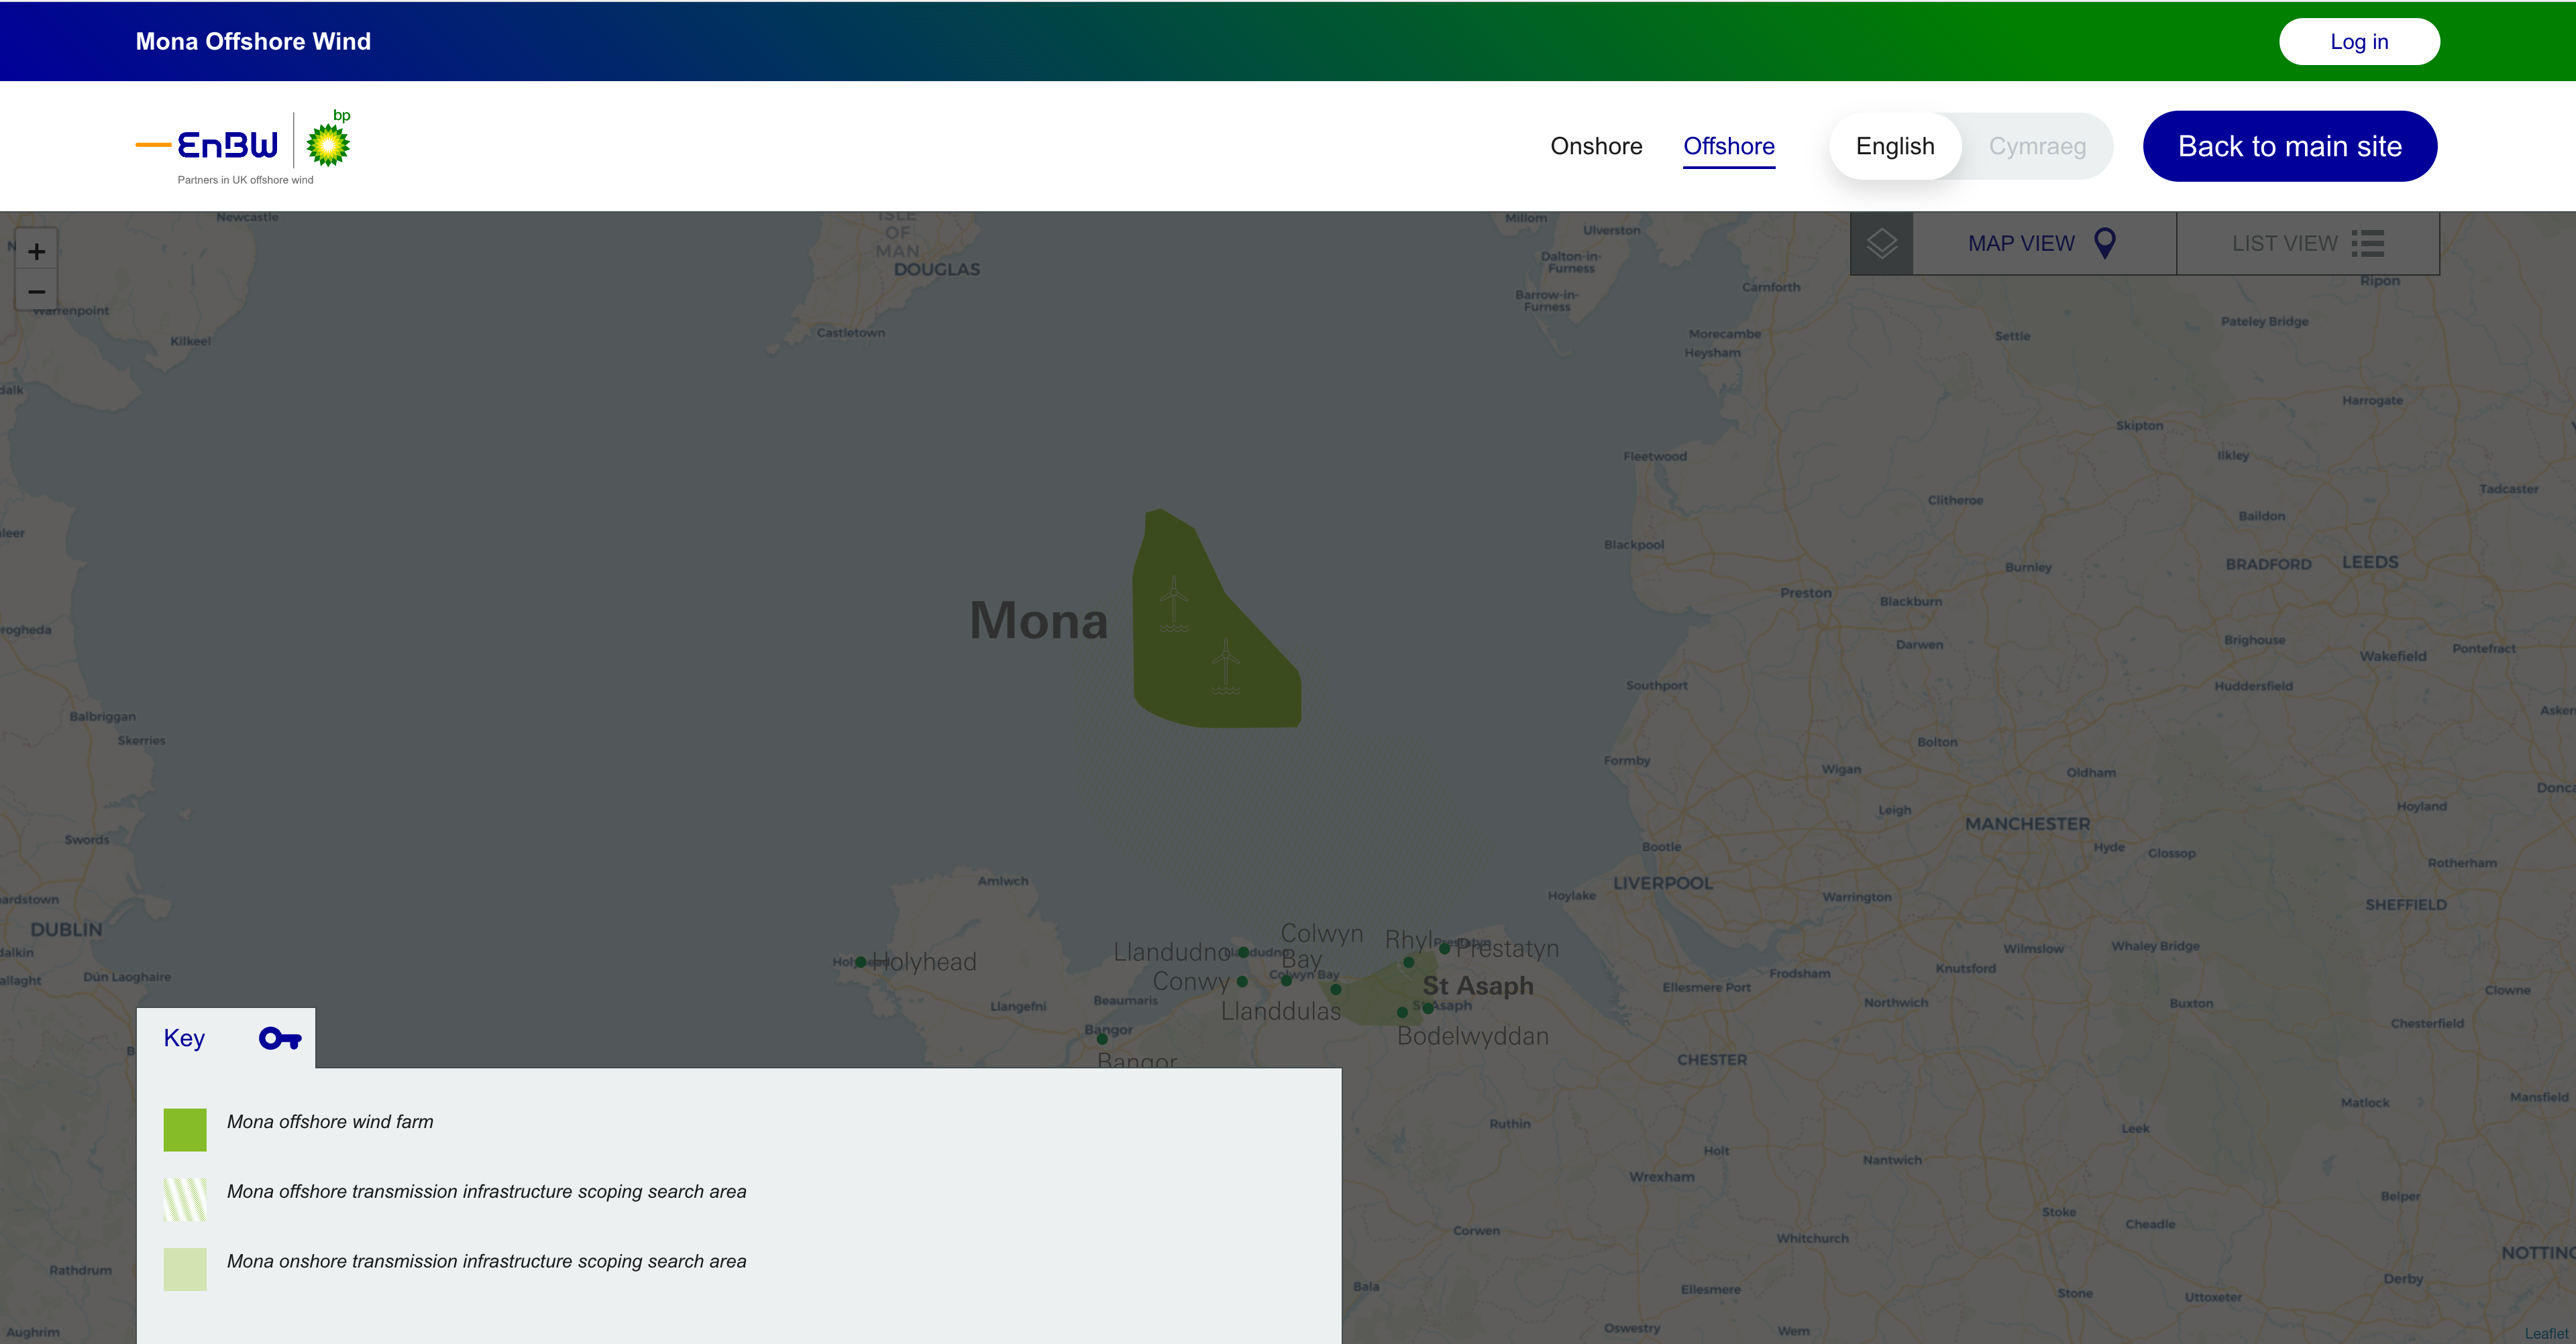Click the key icon in the Key tab

280,1039
